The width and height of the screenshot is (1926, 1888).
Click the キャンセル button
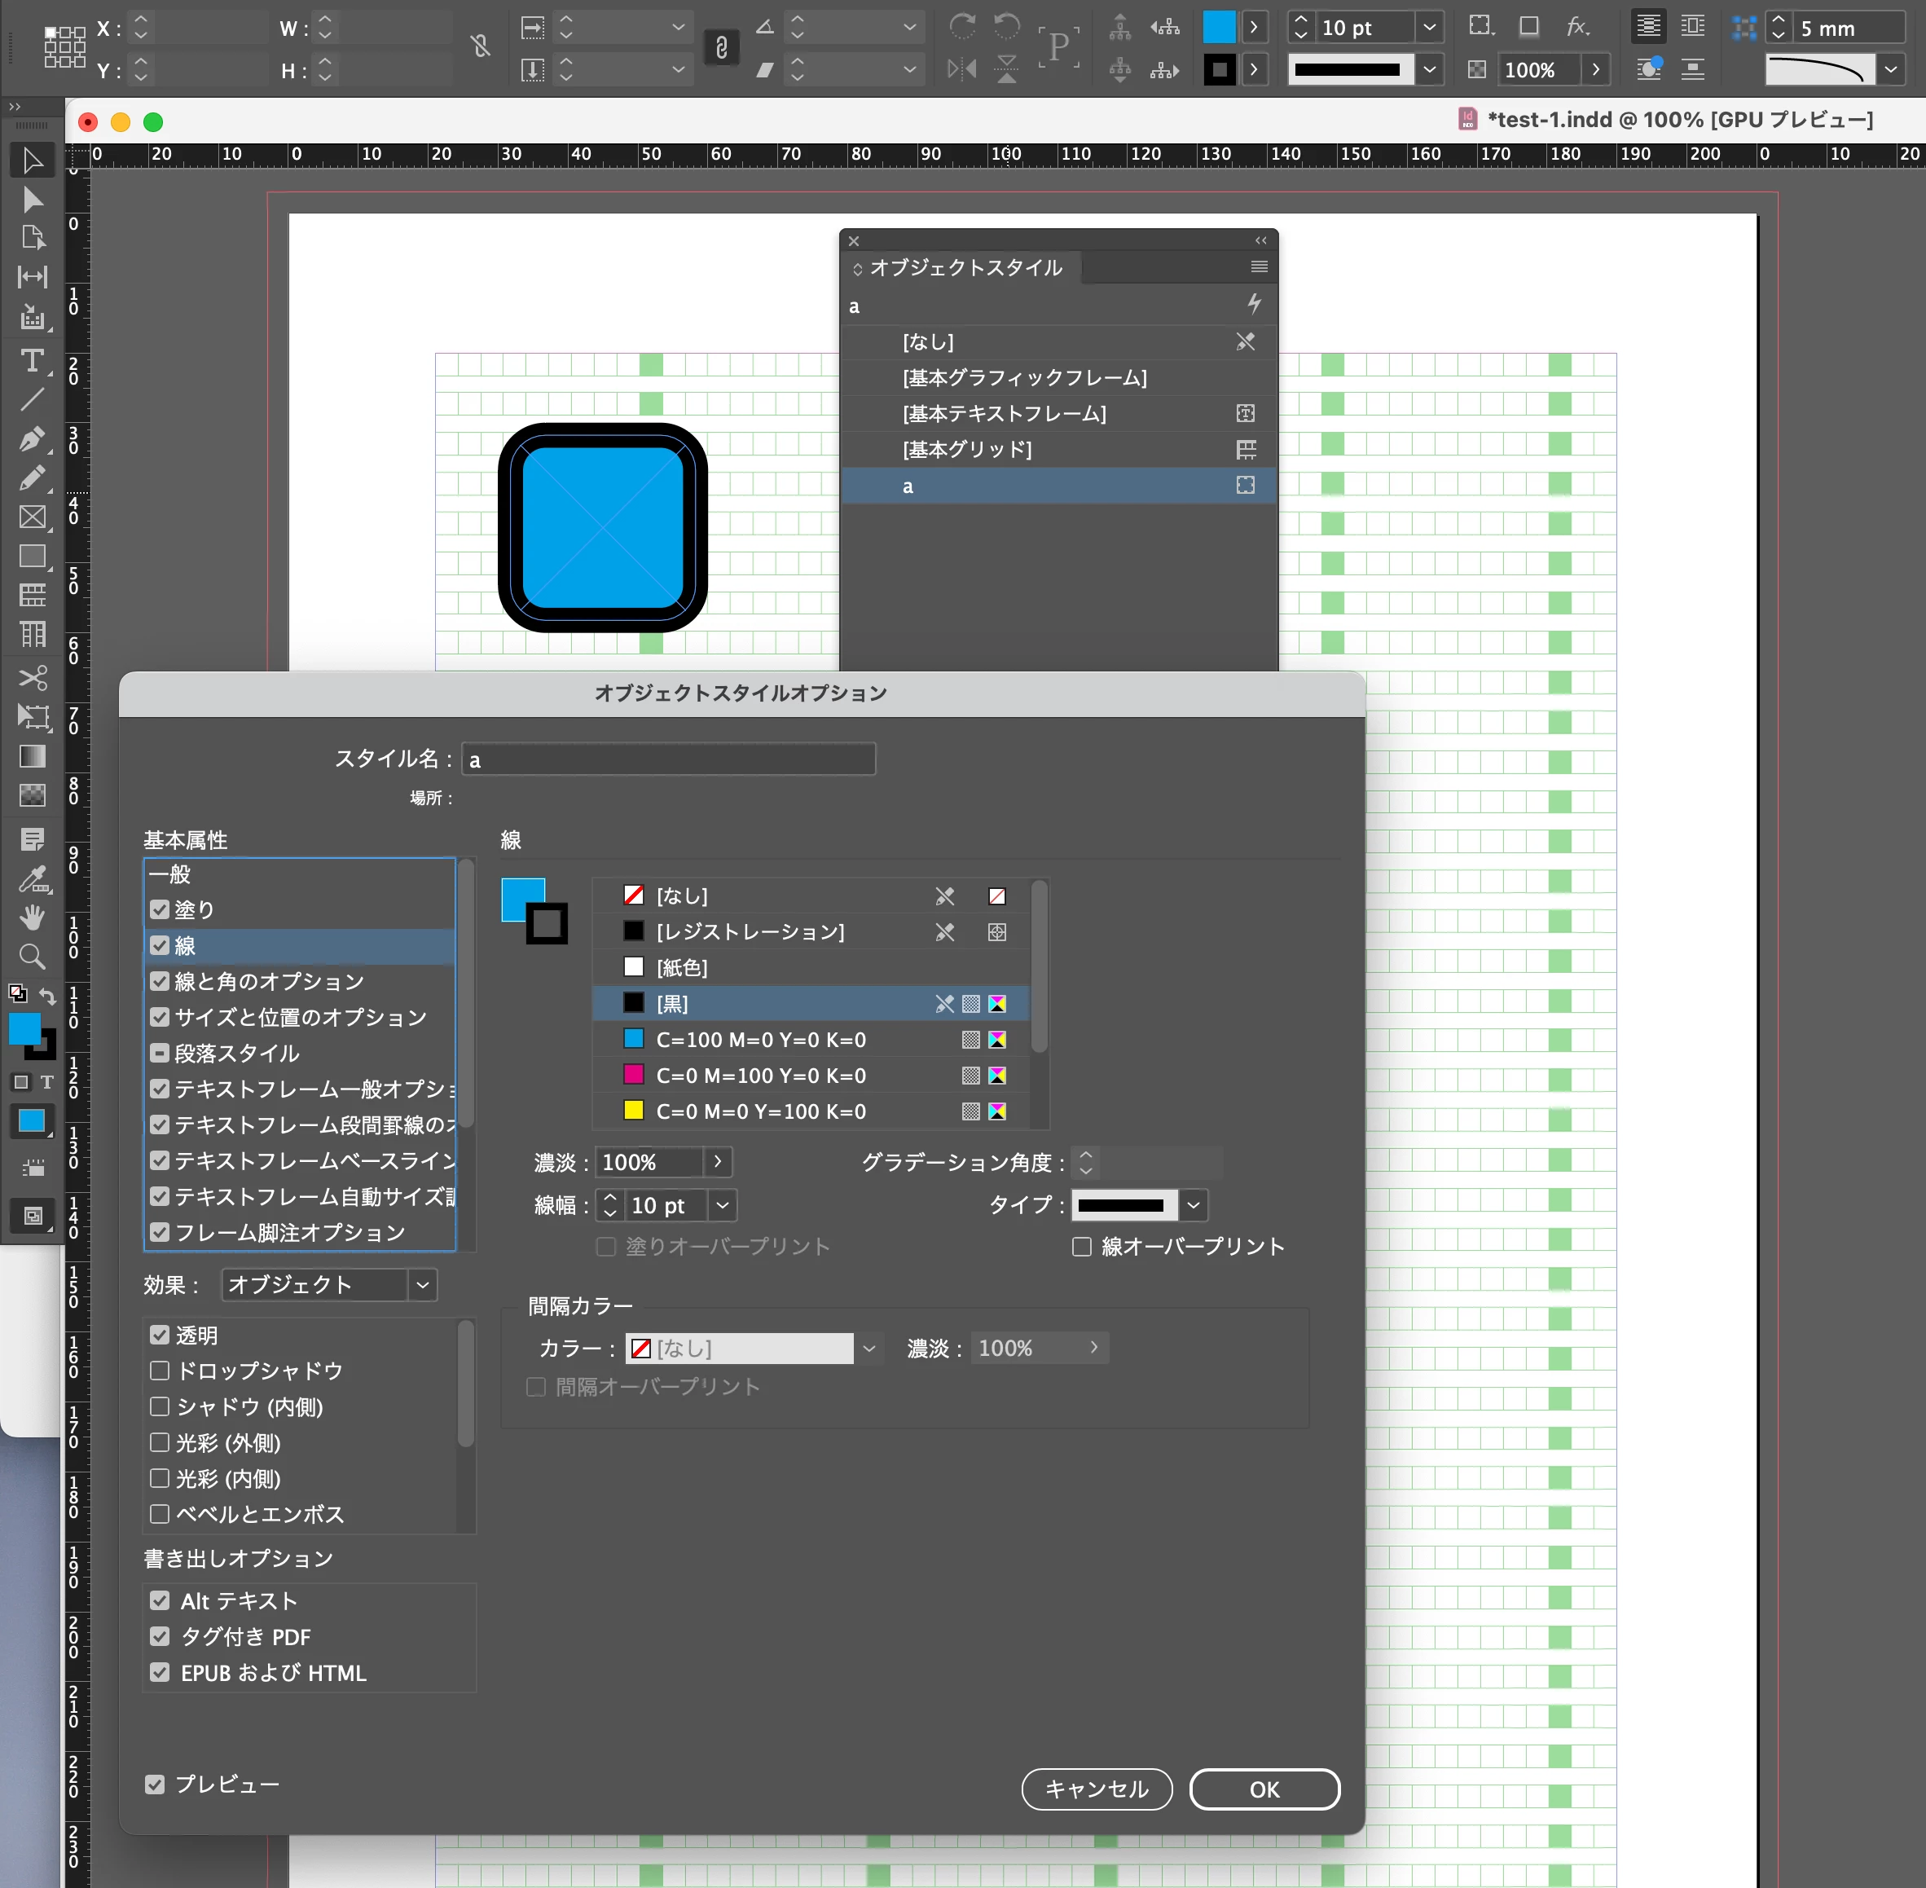click(x=1097, y=1789)
